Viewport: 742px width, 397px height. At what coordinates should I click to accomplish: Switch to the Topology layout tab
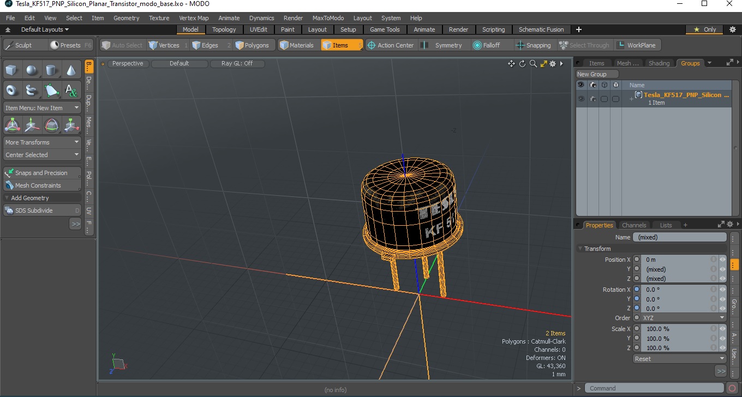224,29
